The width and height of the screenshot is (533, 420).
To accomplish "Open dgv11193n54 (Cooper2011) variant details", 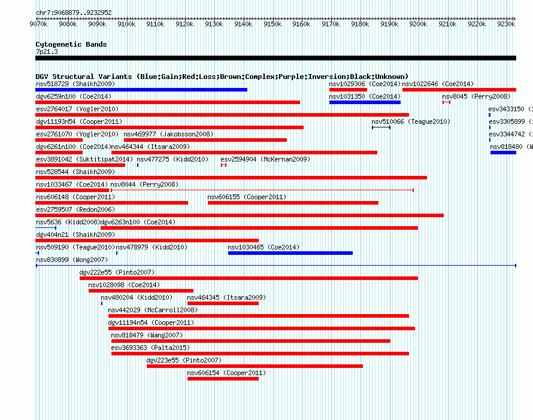I will 79,121.
